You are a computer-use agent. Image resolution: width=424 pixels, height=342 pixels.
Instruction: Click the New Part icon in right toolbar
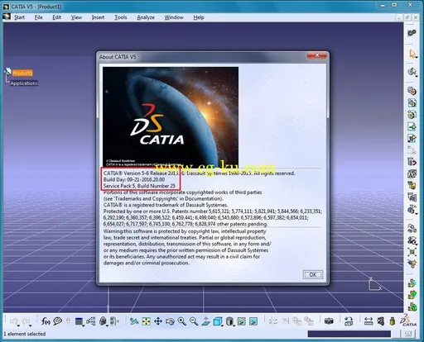(412, 115)
